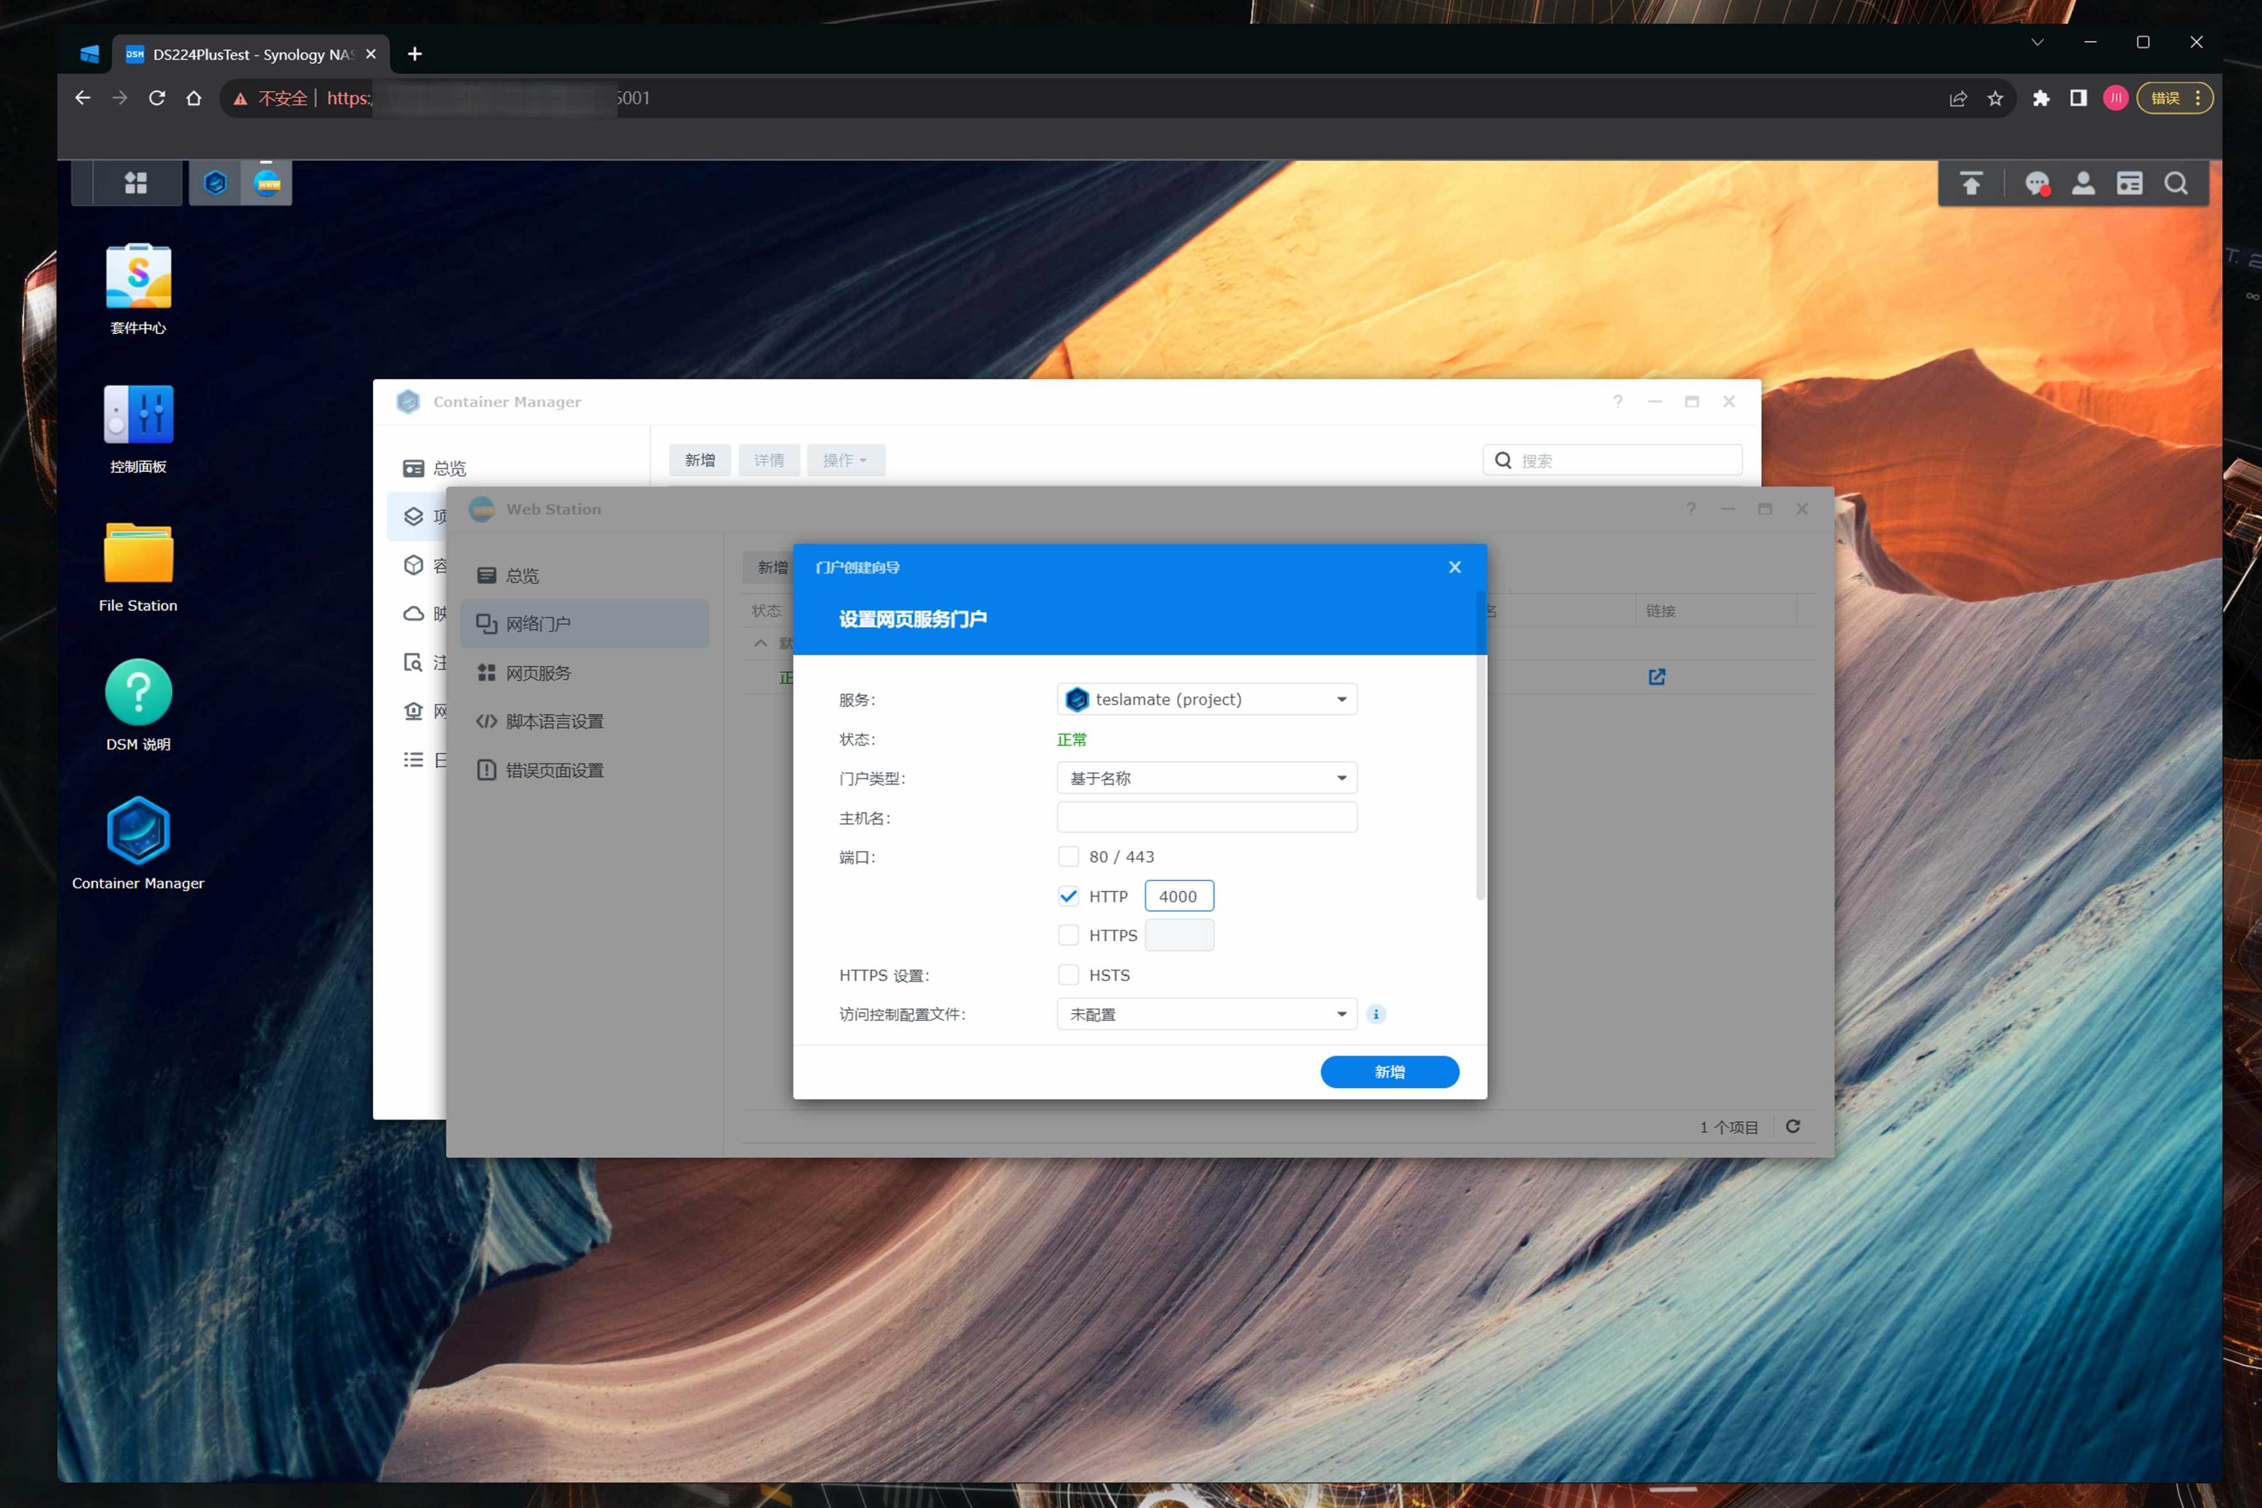Open the portal type dropdown
The width and height of the screenshot is (2262, 1508).
(x=1206, y=777)
